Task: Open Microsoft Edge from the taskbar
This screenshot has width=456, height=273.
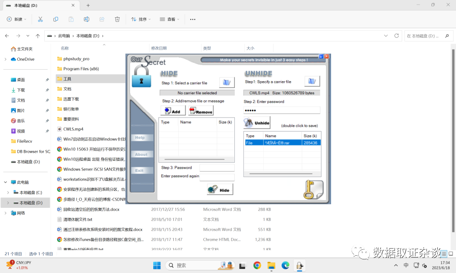Action: [285, 265]
